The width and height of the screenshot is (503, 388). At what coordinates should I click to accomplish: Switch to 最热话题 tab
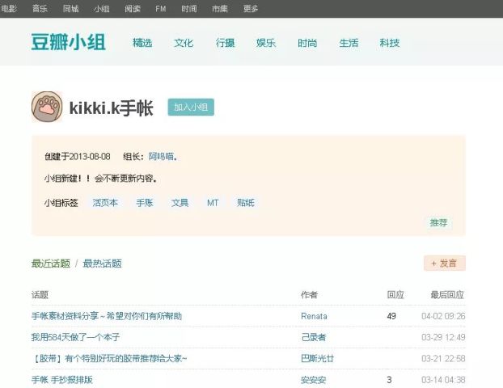click(x=102, y=264)
